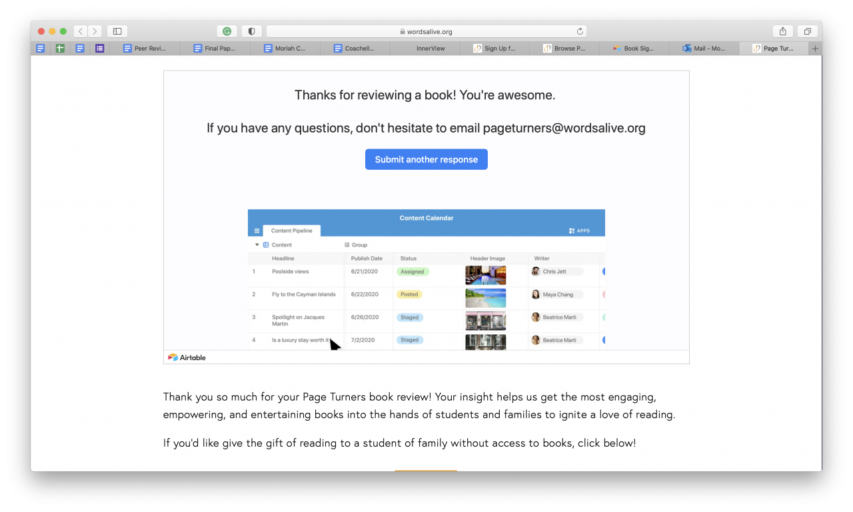Open the privacy shield report icon

251,31
